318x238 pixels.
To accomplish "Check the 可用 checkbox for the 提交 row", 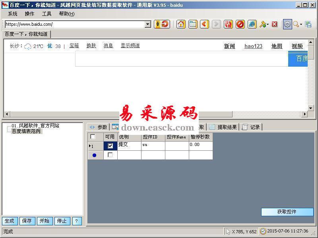I will pos(110,146).
